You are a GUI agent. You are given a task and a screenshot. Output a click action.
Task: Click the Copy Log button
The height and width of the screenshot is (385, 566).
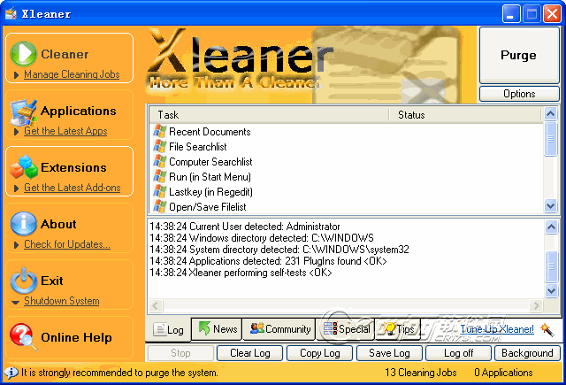coord(320,353)
